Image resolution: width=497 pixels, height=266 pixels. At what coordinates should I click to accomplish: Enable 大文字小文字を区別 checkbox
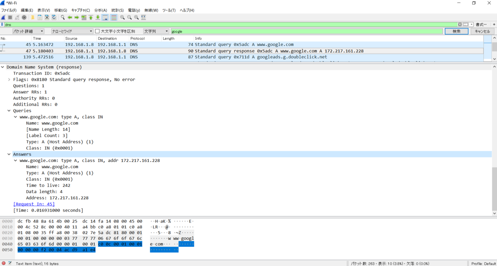click(x=97, y=31)
